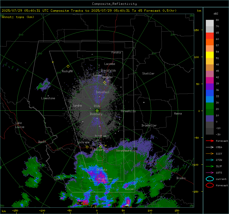This screenshot has height=214, width=229.
Task: Click the 8.4 storm top label
Action: coord(80,203)
